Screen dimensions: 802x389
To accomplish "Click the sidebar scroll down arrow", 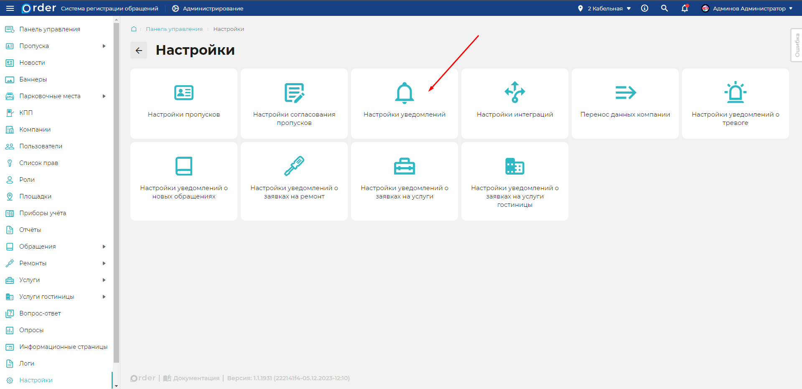I will pyautogui.click(x=116, y=386).
